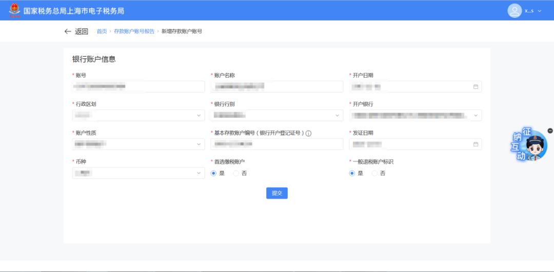Screen dimensions: 554x272
Task: Open calendar icon in 发证日期 field
Action: (476, 144)
